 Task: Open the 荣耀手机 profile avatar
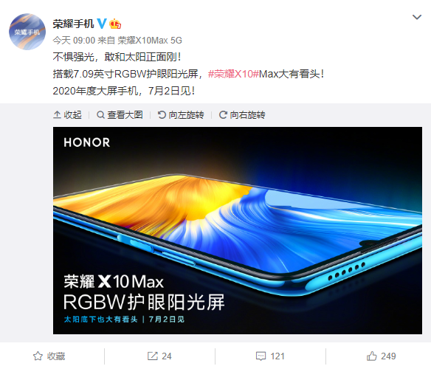click(x=27, y=32)
